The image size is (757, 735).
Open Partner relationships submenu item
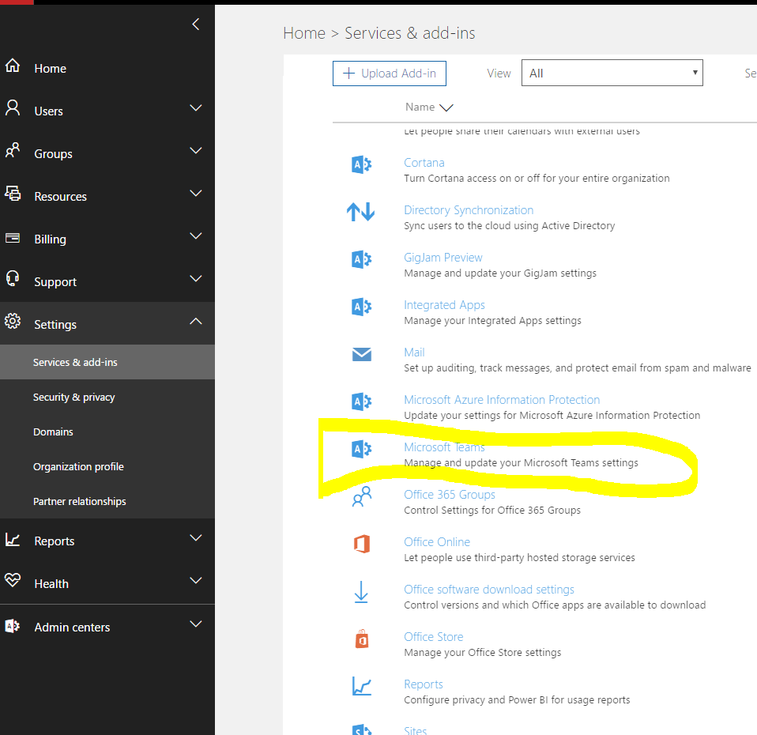click(107, 501)
